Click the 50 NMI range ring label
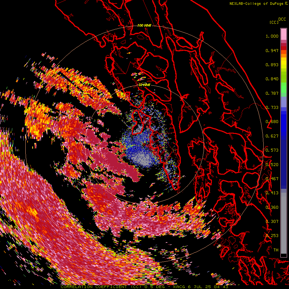The image size is (289, 289). [x=144, y=85]
